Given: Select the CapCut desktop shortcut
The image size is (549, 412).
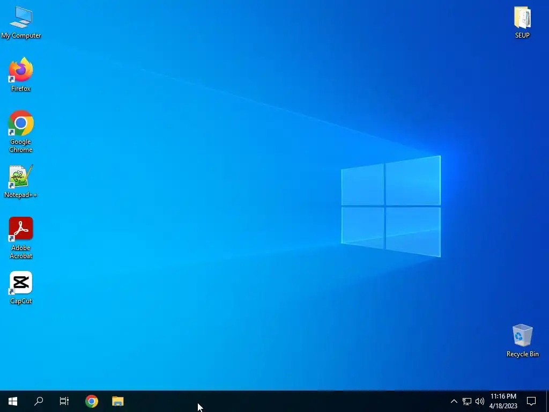Looking at the screenshot, I should (21, 288).
